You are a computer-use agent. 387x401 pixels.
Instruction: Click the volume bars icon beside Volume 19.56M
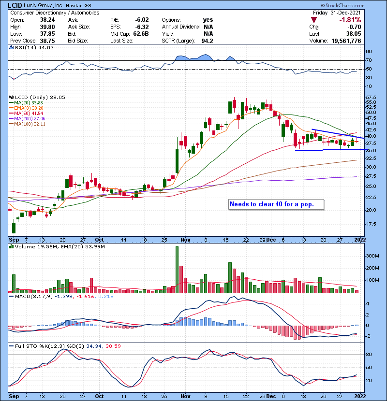11,246
